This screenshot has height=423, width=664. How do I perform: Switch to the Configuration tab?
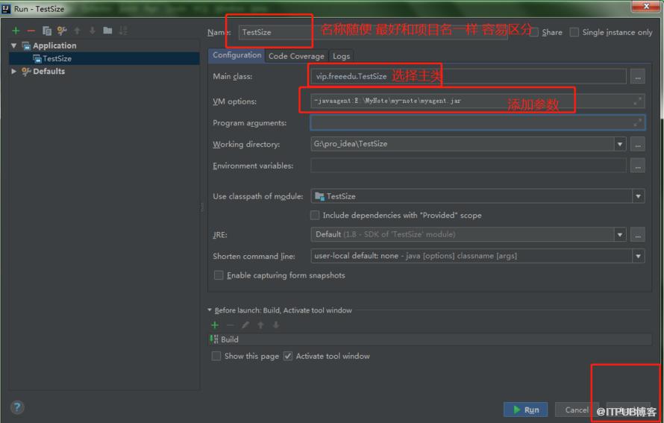point(237,55)
